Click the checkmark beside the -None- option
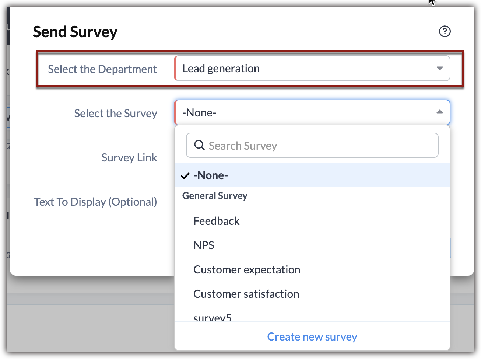This screenshot has width=481, height=359. pos(185,176)
